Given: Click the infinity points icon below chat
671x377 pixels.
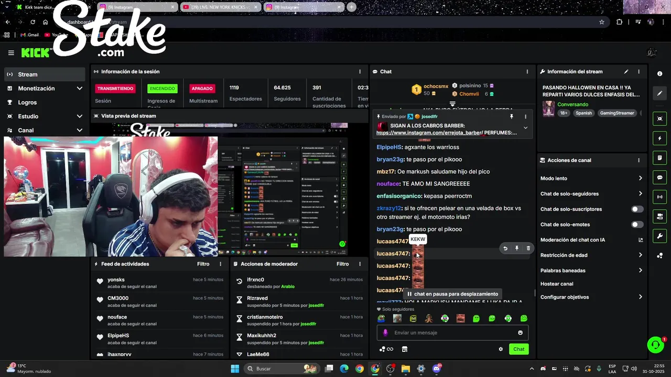Looking at the screenshot, I should [386, 349].
